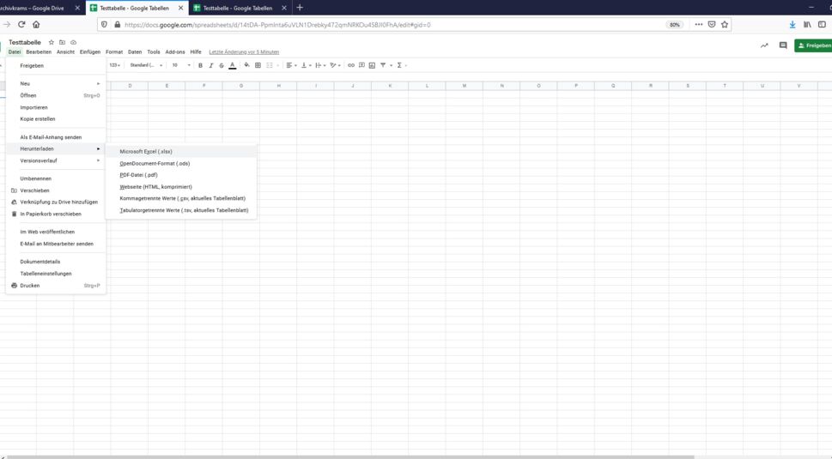Open Tabelleneinstellungen

point(56,274)
